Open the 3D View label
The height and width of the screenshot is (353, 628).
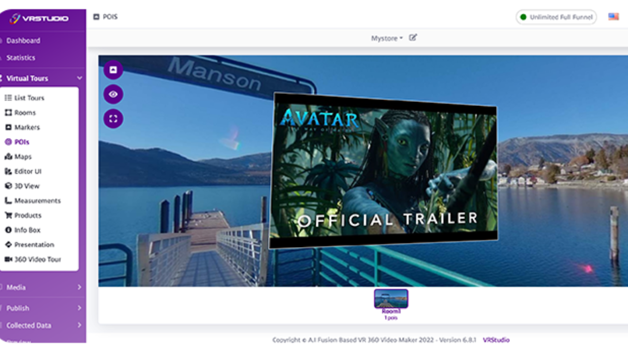tap(27, 186)
